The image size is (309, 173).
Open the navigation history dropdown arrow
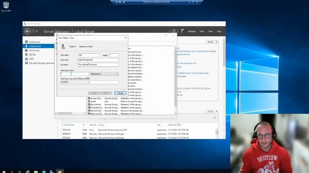pos(37,31)
